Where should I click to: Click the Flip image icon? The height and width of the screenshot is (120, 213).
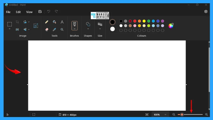click(x=25, y=29)
